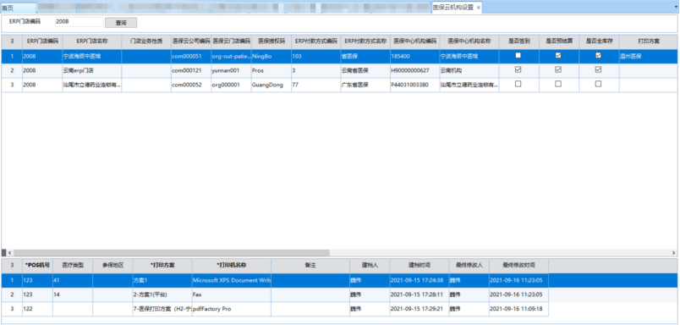
Task: Select the pdfFactory Pro printer row
Action: pyautogui.click(x=275, y=309)
